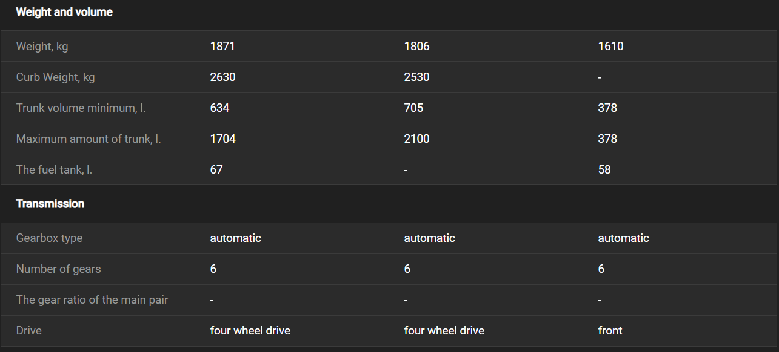This screenshot has height=352, width=779.
Task: Click the Trunk volume minimum label
Action: pyautogui.click(x=81, y=108)
